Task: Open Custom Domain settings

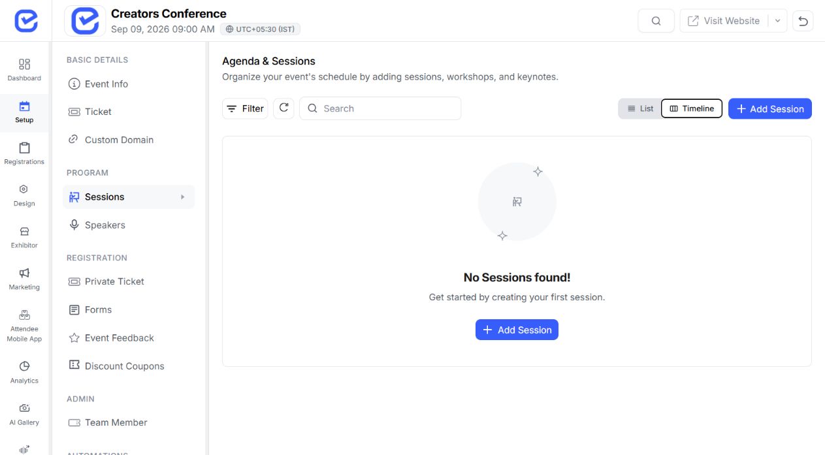Action: click(x=129, y=140)
